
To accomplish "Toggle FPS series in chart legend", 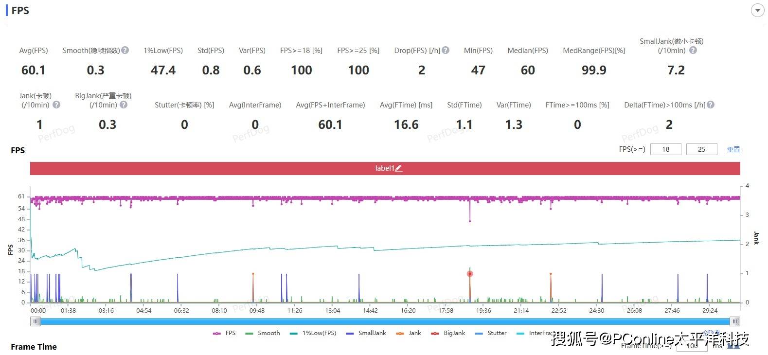I will [x=224, y=333].
